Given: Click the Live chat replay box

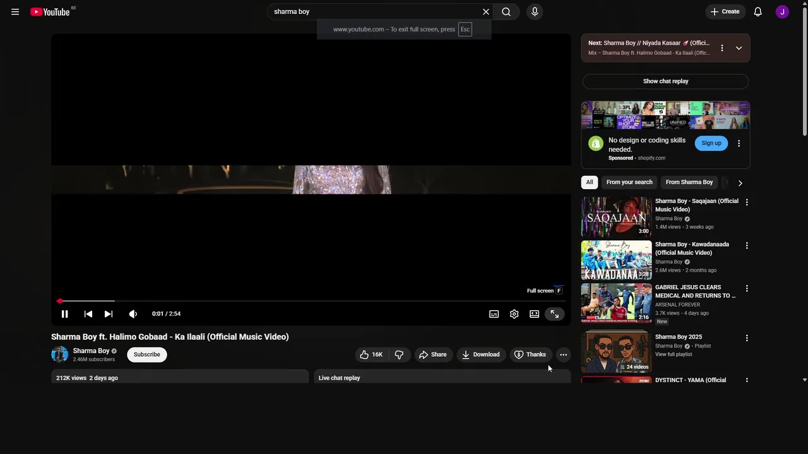Looking at the screenshot, I should (x=443, y=376).
